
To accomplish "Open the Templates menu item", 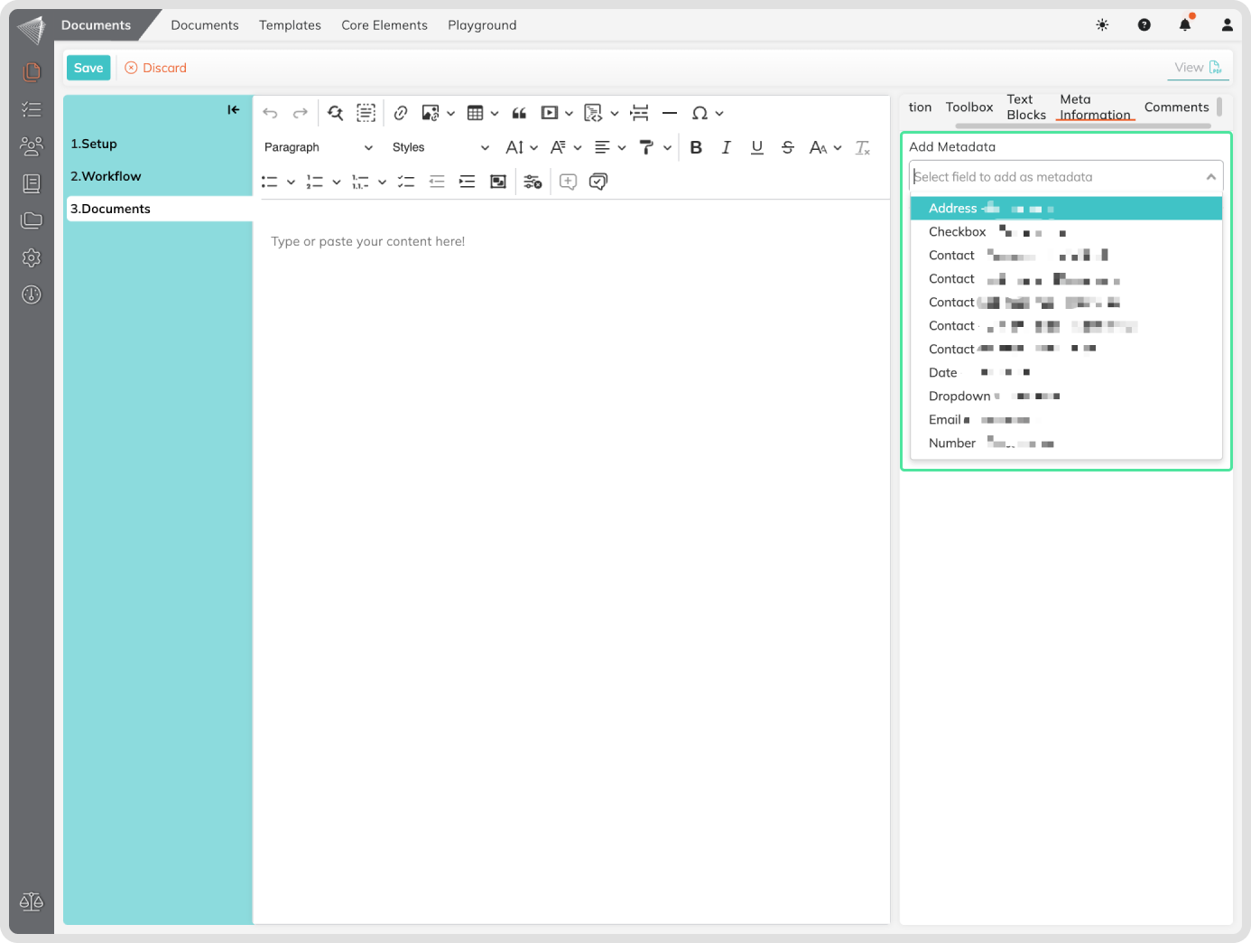I will point(290,25).
